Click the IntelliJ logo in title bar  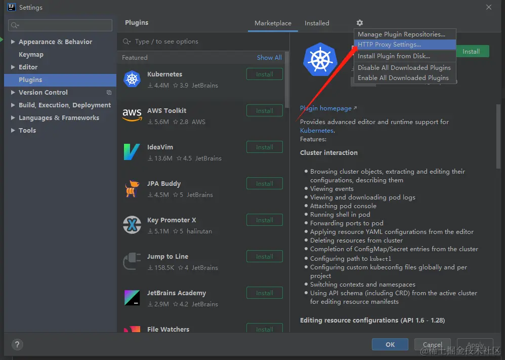[12, 7]
